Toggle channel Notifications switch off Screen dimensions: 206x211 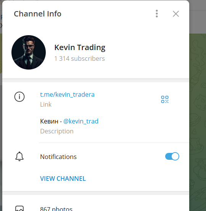[172, 156]
